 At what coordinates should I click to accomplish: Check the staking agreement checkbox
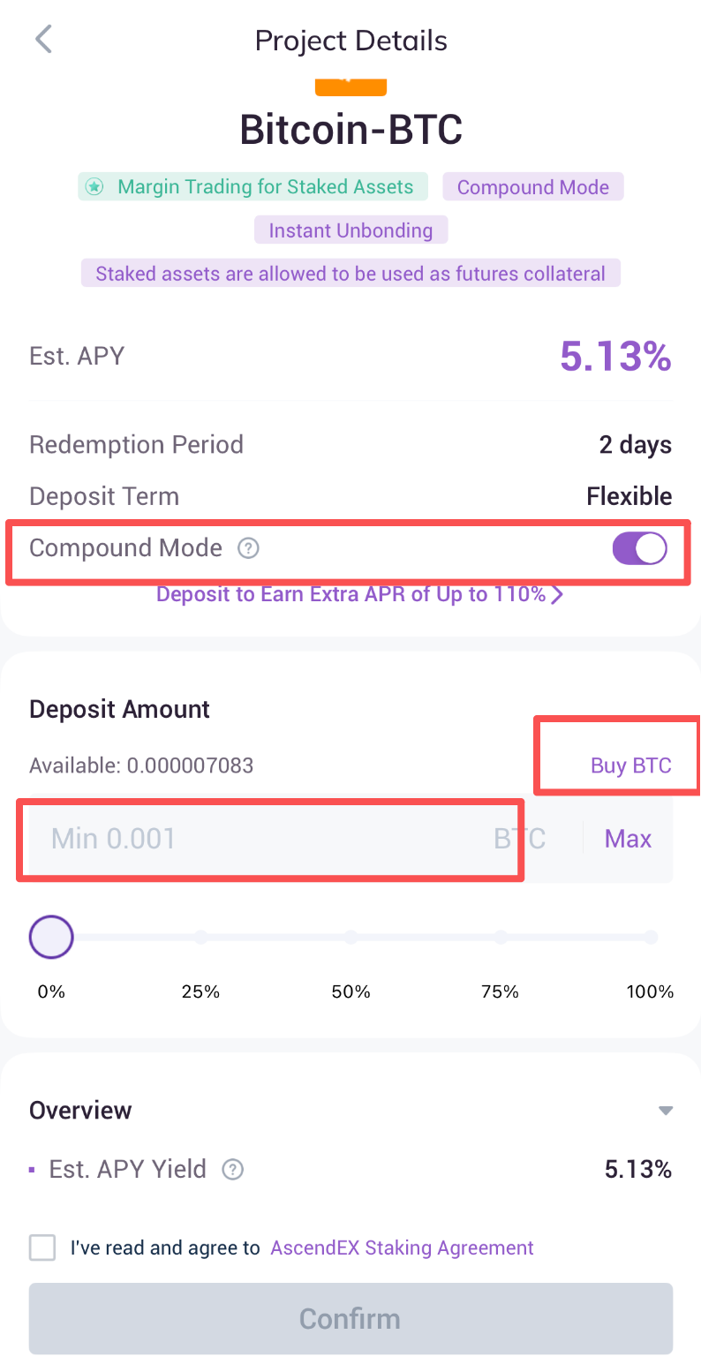tap(42, 1248)
